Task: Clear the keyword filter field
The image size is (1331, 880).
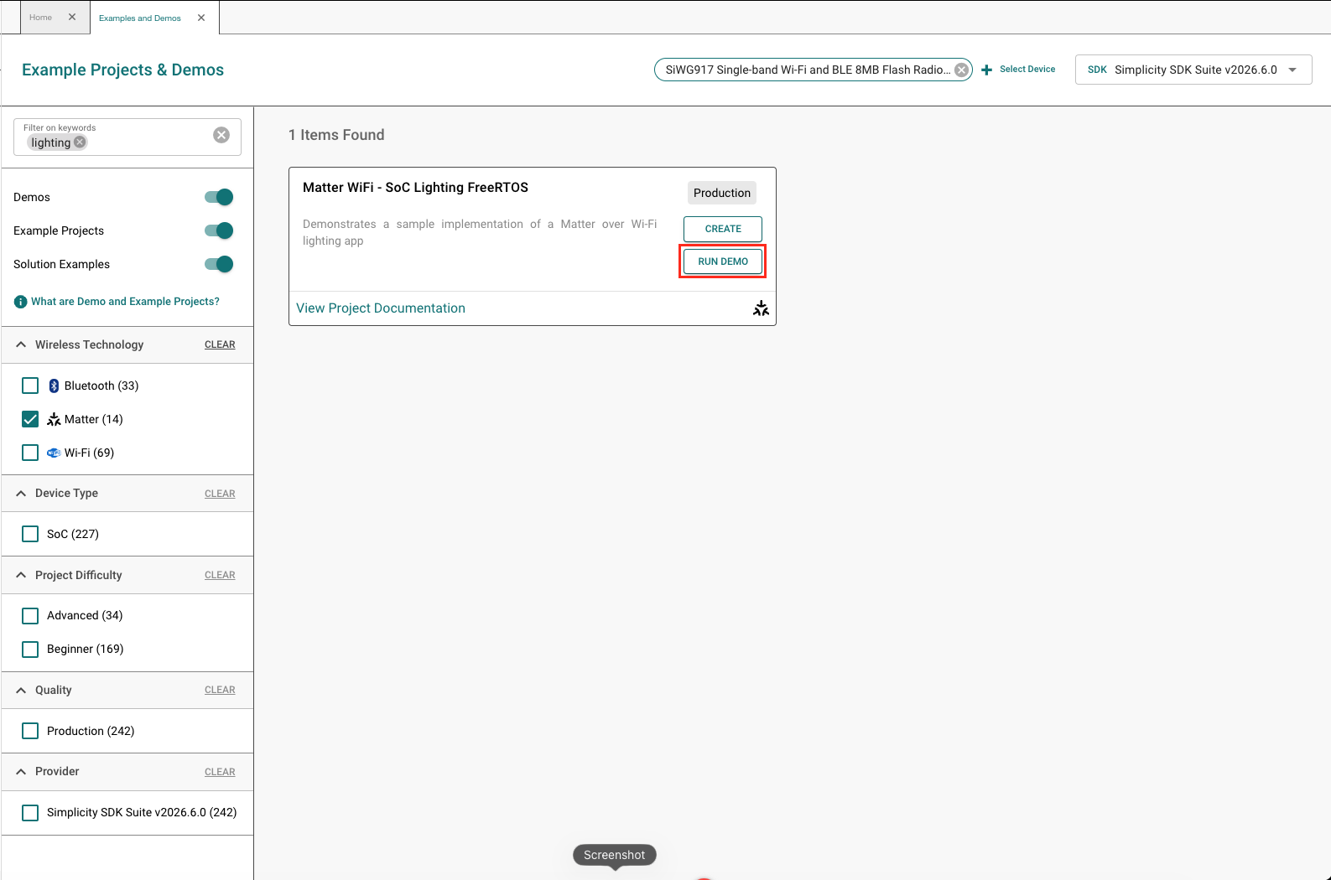Action: pos(221,135)
